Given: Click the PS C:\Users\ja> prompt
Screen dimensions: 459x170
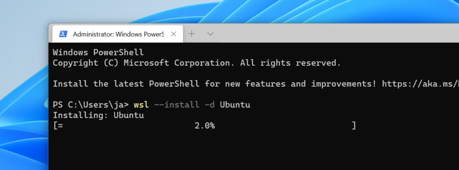Looking at the screenshot, I should 91,105.
